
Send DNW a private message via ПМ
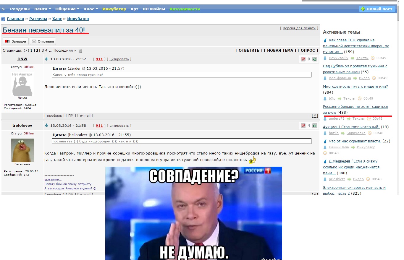(x=71, y=116)
